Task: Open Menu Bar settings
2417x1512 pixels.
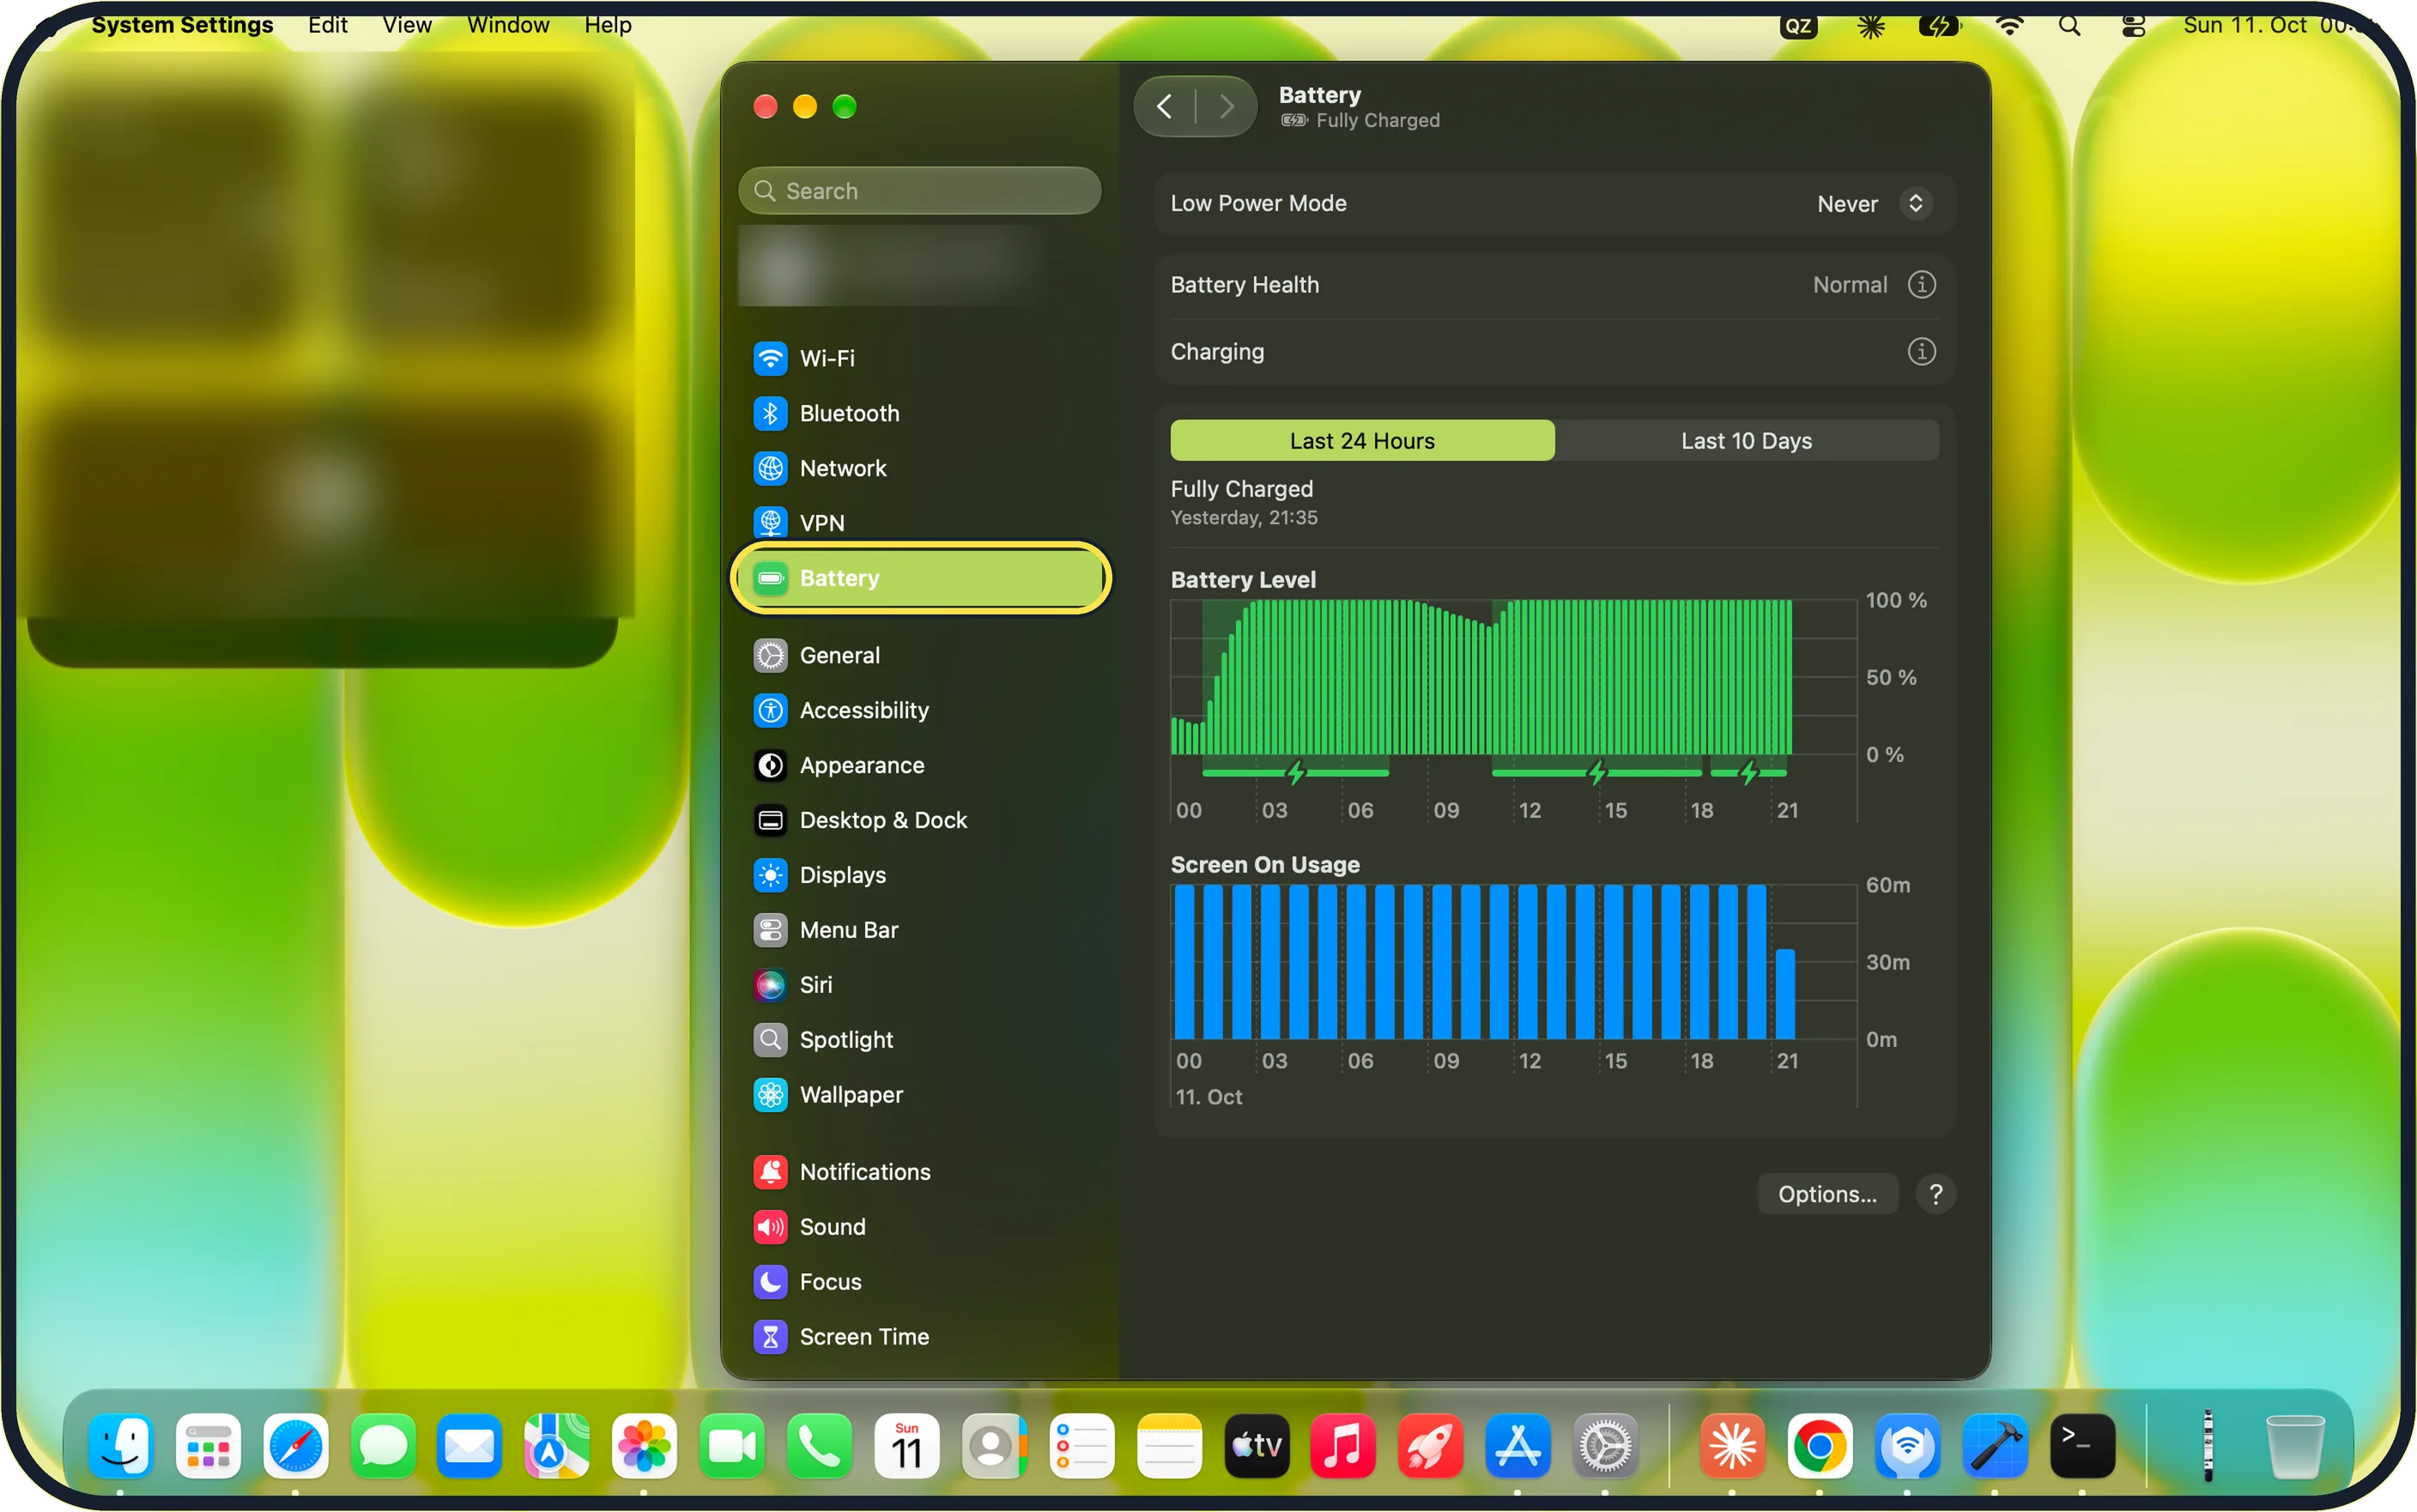Action: point(919,930)
